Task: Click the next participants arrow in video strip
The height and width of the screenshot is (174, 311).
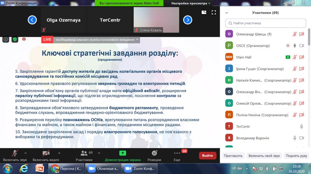Action: point(187,20)
